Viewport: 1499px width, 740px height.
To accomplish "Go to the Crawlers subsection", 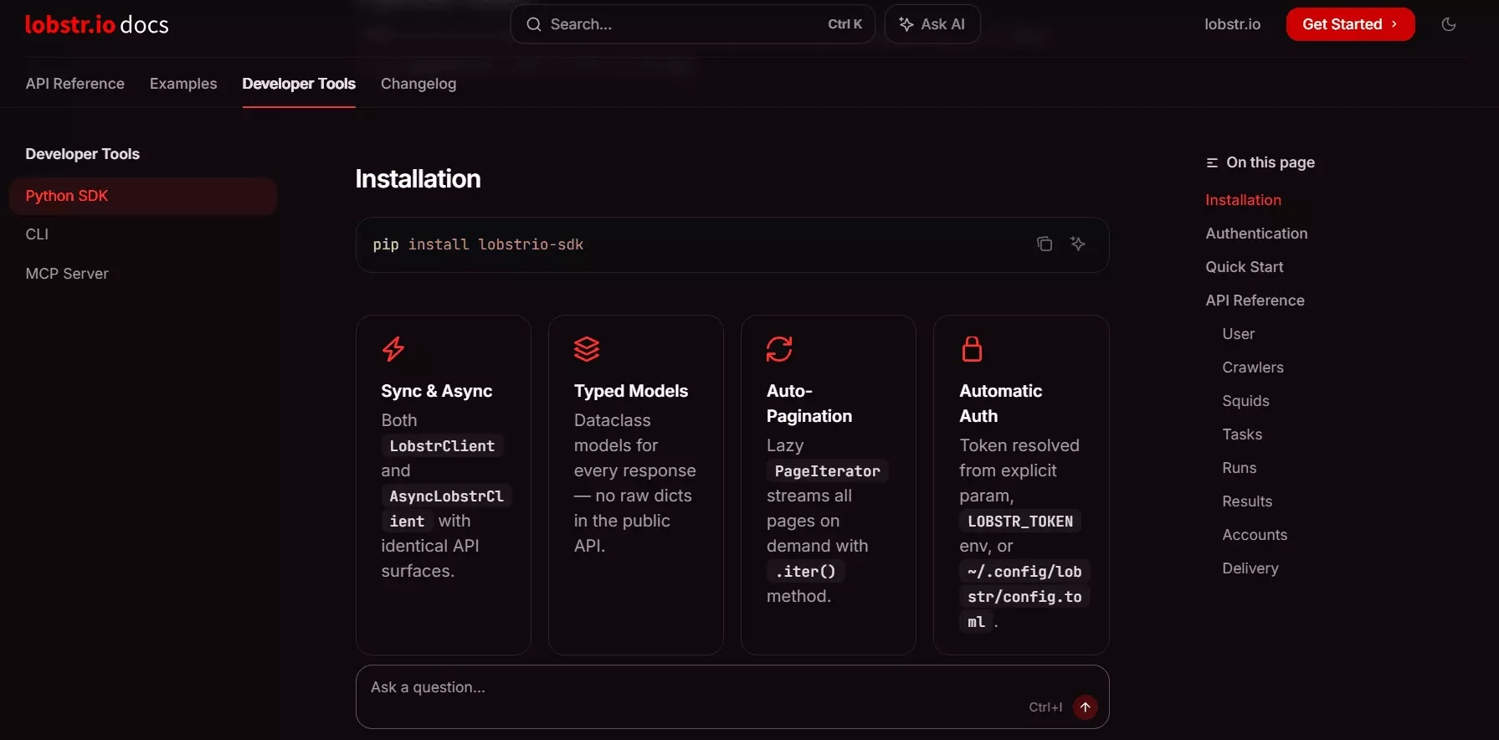I will tap(1252, 367).
